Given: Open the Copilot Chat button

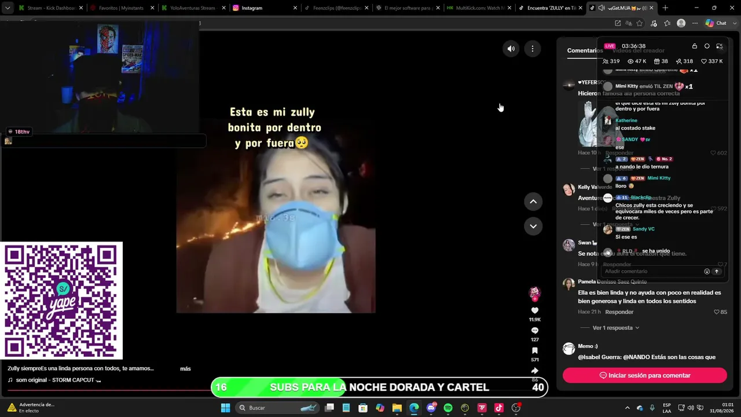Looking at the screenshot, I should (716, 23).
